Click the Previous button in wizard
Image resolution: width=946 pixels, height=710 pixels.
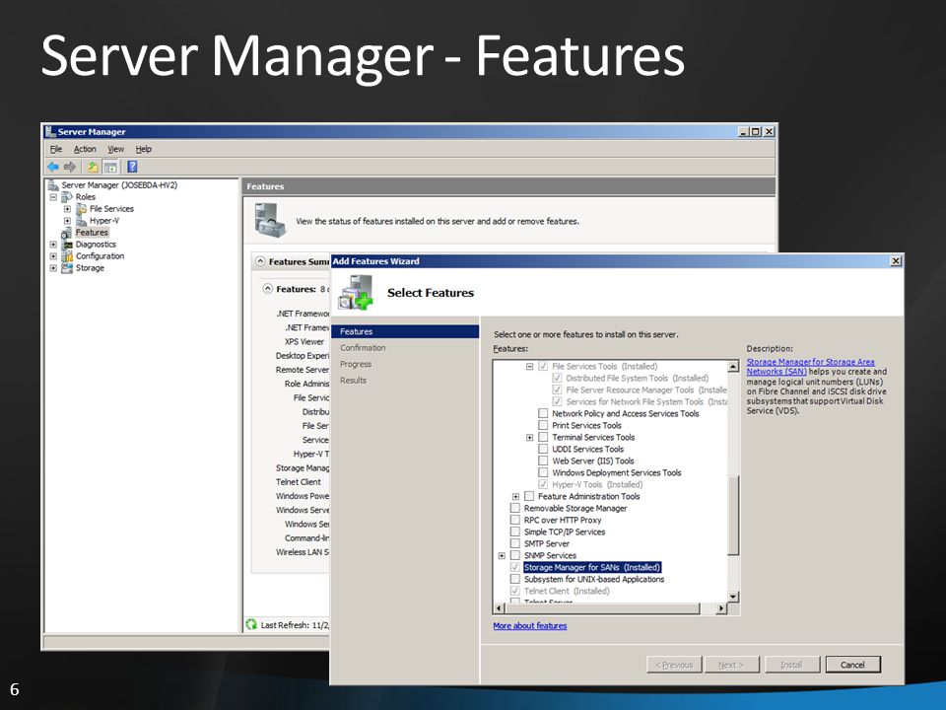pyautogui.click(x=674, y=665)
